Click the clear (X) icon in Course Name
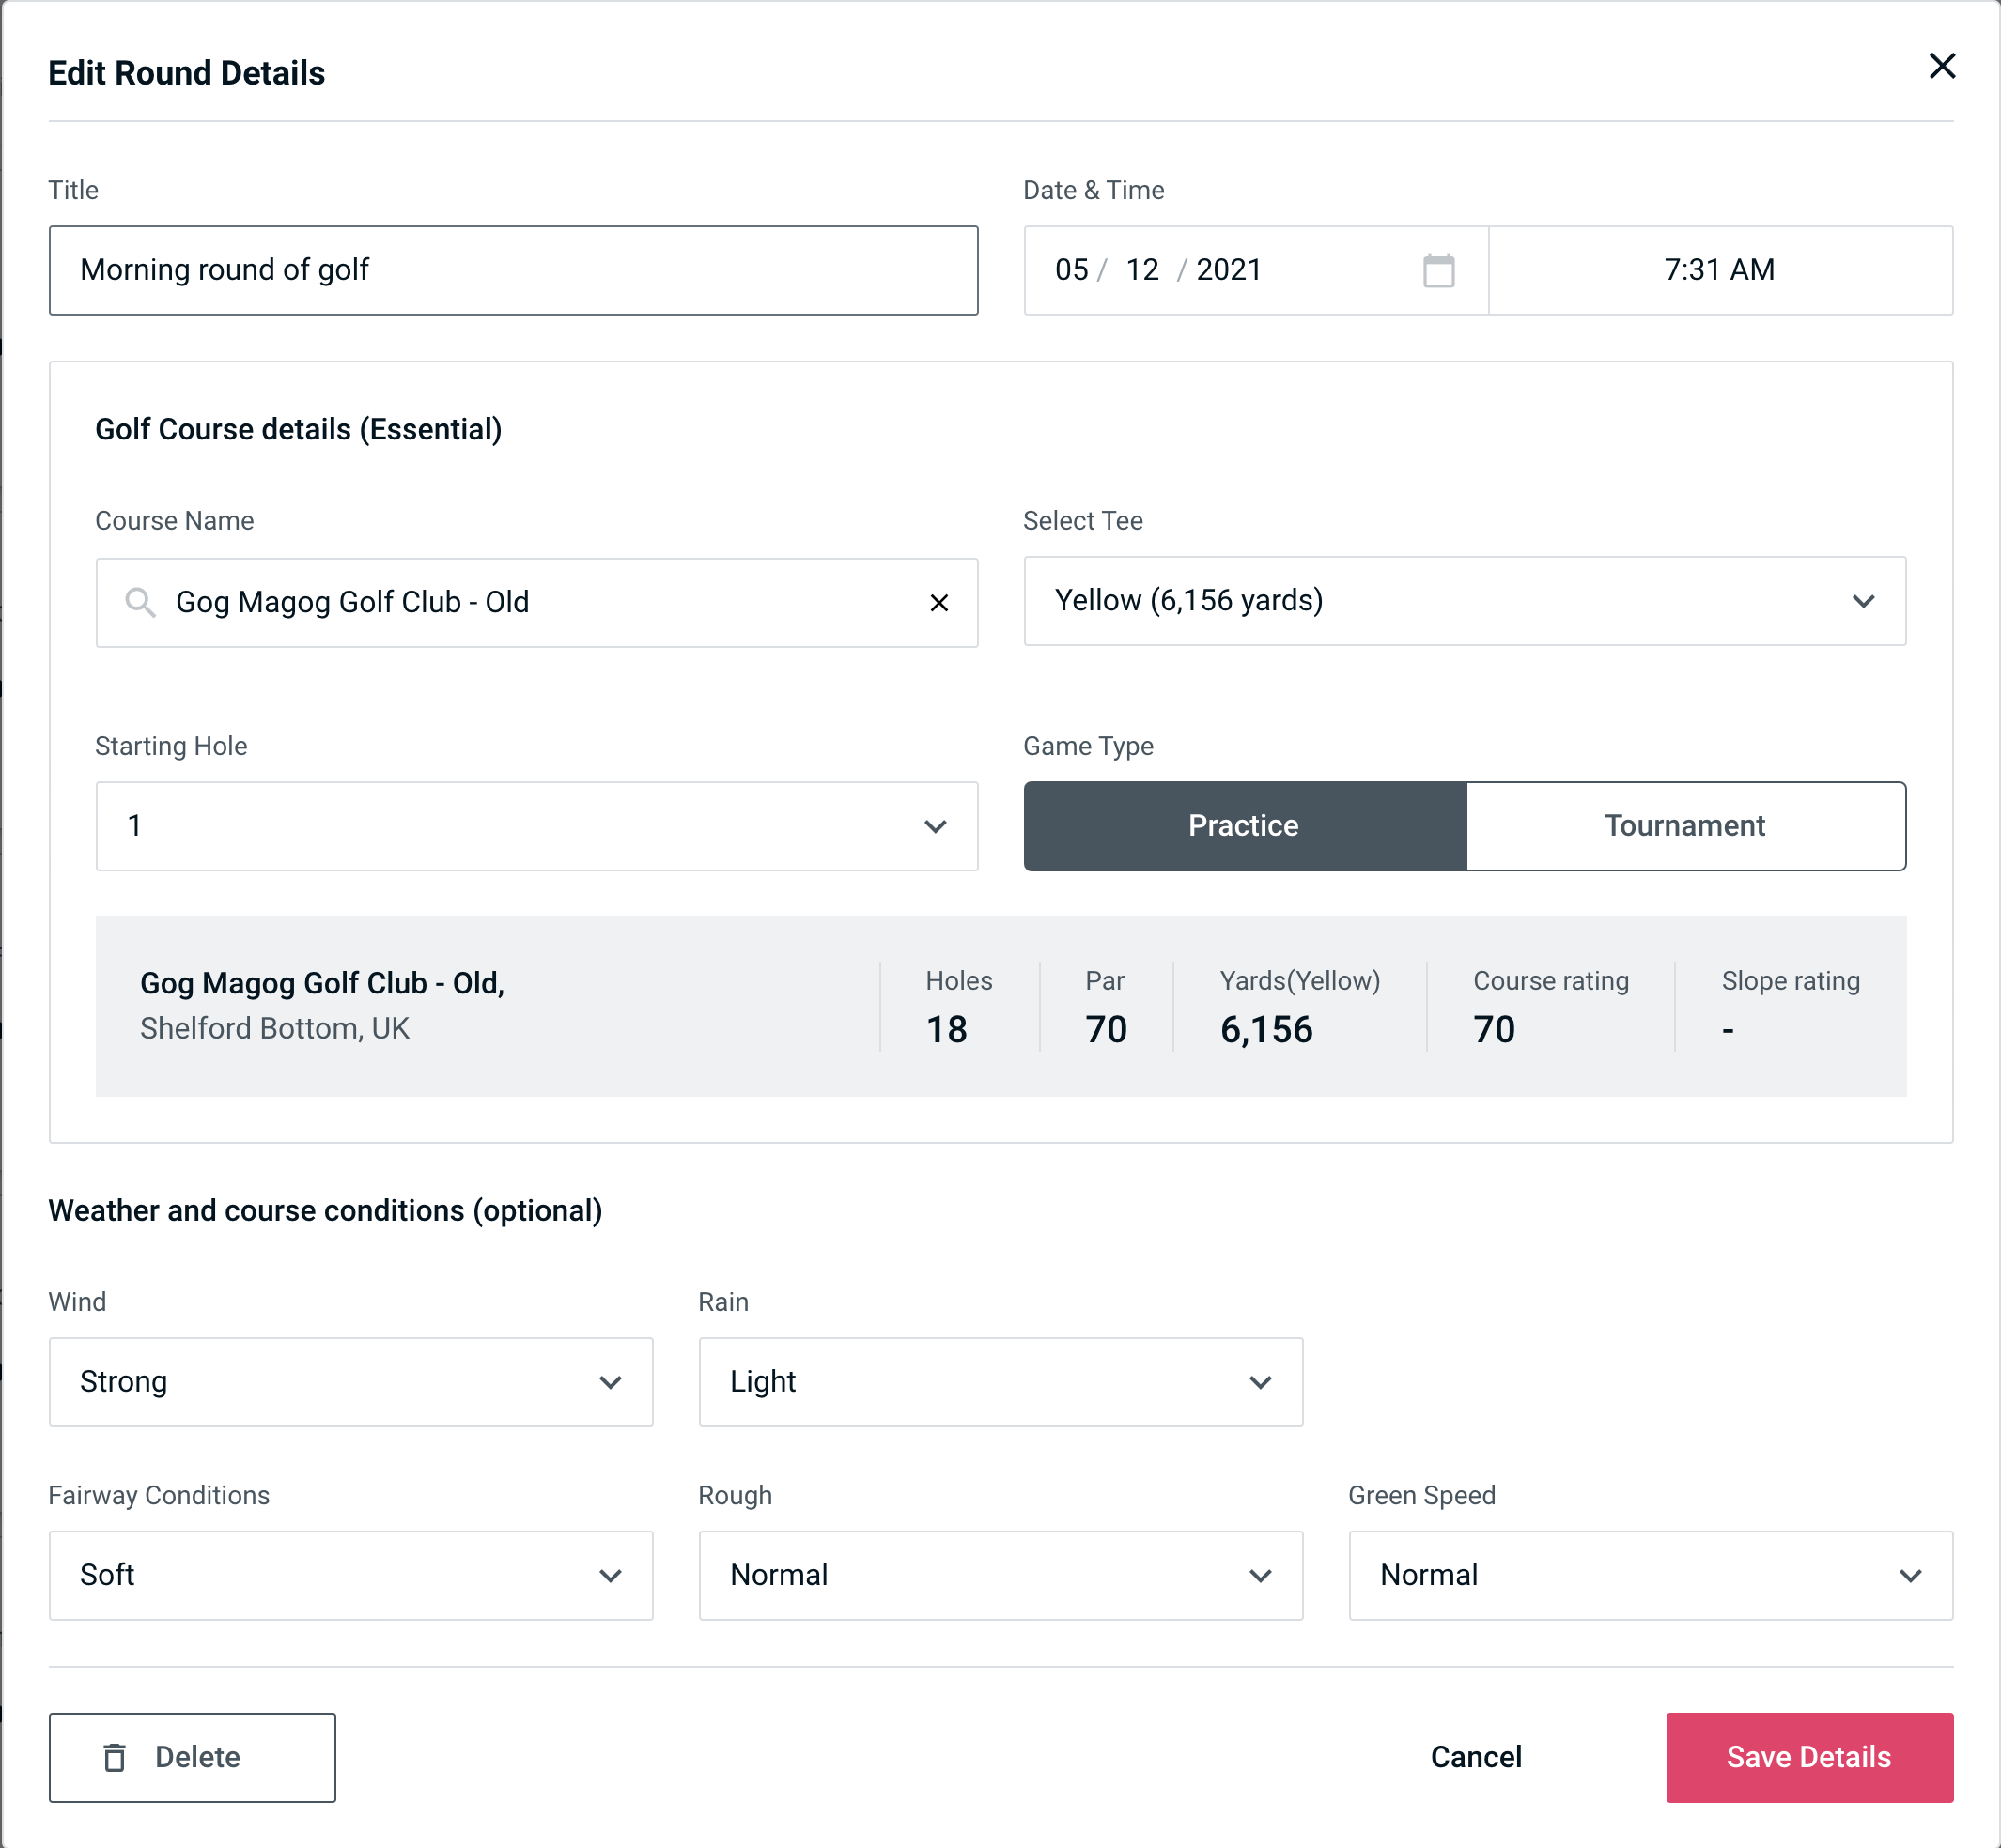 [x=939, y=601]
